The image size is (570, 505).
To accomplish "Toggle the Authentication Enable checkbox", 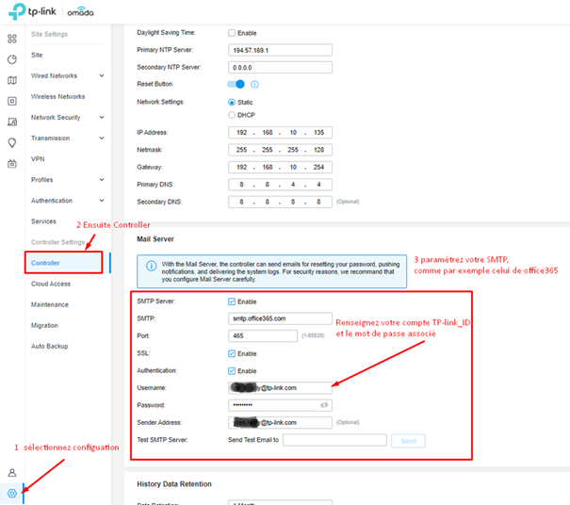I will point(232,371).
